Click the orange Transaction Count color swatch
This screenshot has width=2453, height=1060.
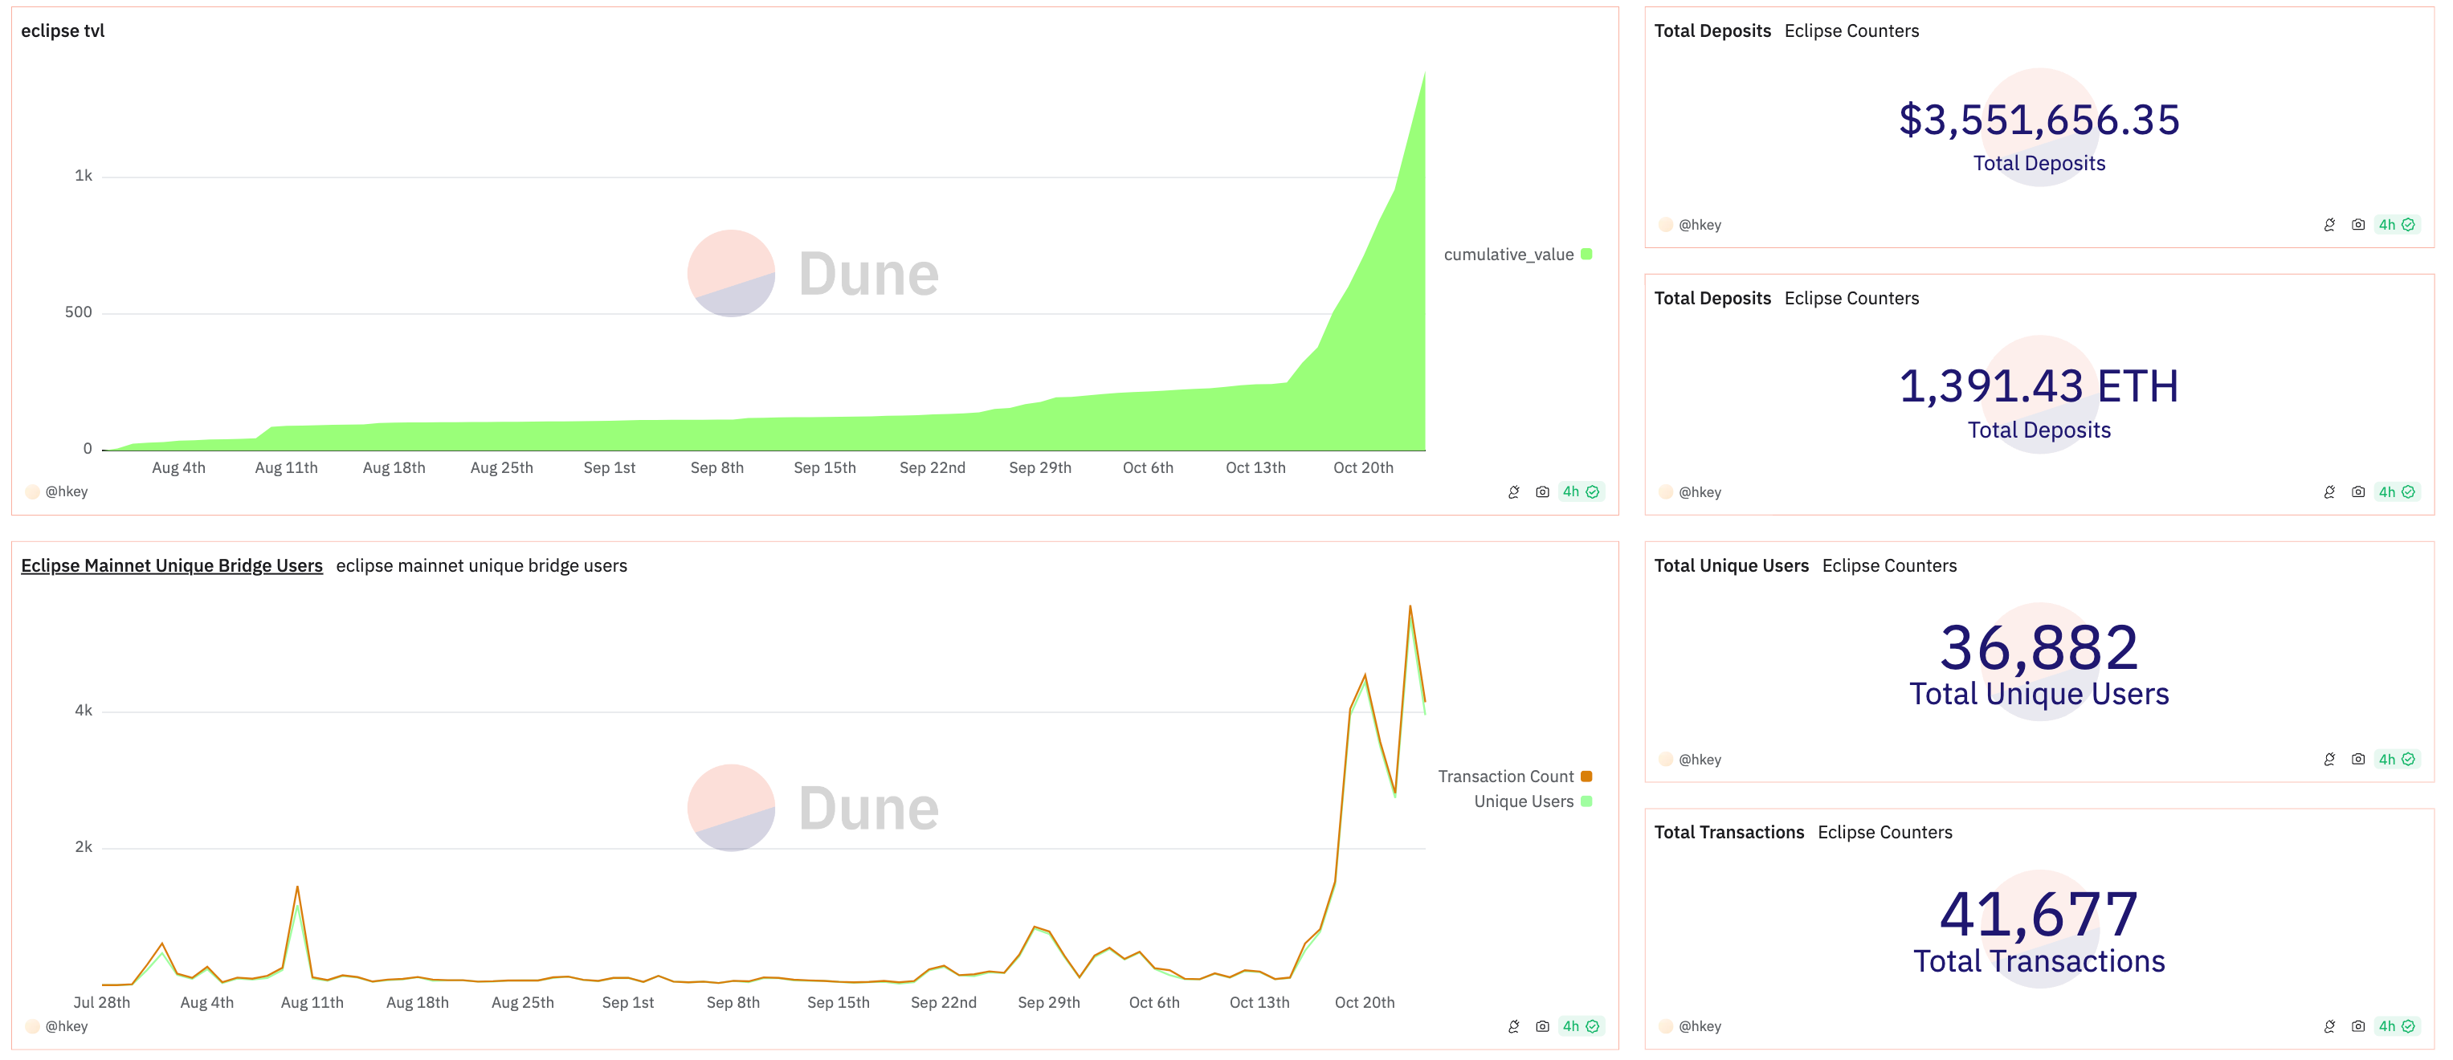pos(1586,777)
